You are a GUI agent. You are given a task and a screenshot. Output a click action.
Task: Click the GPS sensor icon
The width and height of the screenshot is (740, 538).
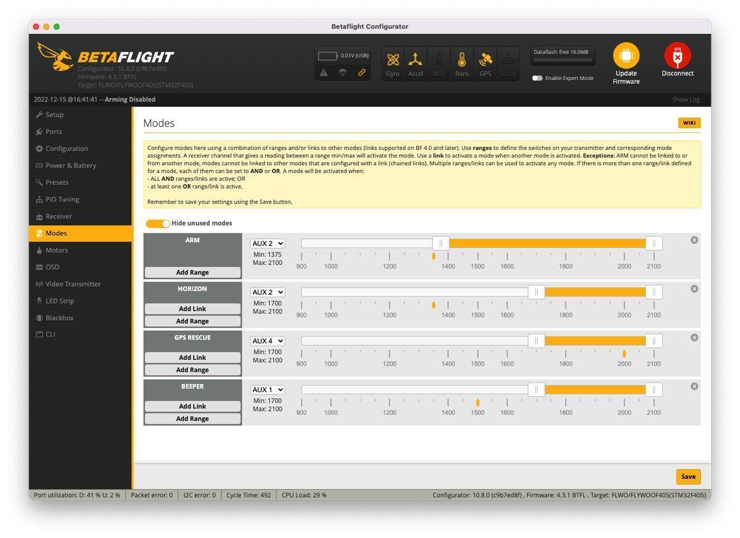pos(485,63)
